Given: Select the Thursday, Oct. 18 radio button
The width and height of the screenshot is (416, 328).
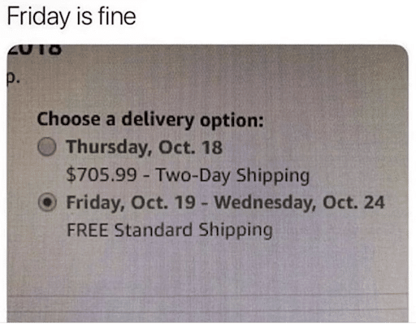Looking at the screenshot, I should click(47, 147).
